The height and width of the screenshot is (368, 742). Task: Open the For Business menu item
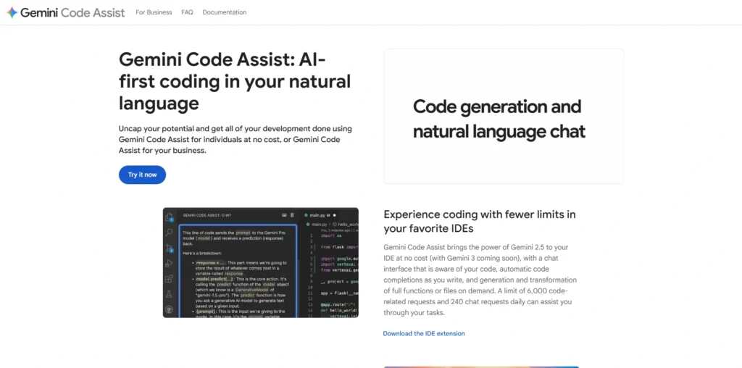tap(154, 12)
